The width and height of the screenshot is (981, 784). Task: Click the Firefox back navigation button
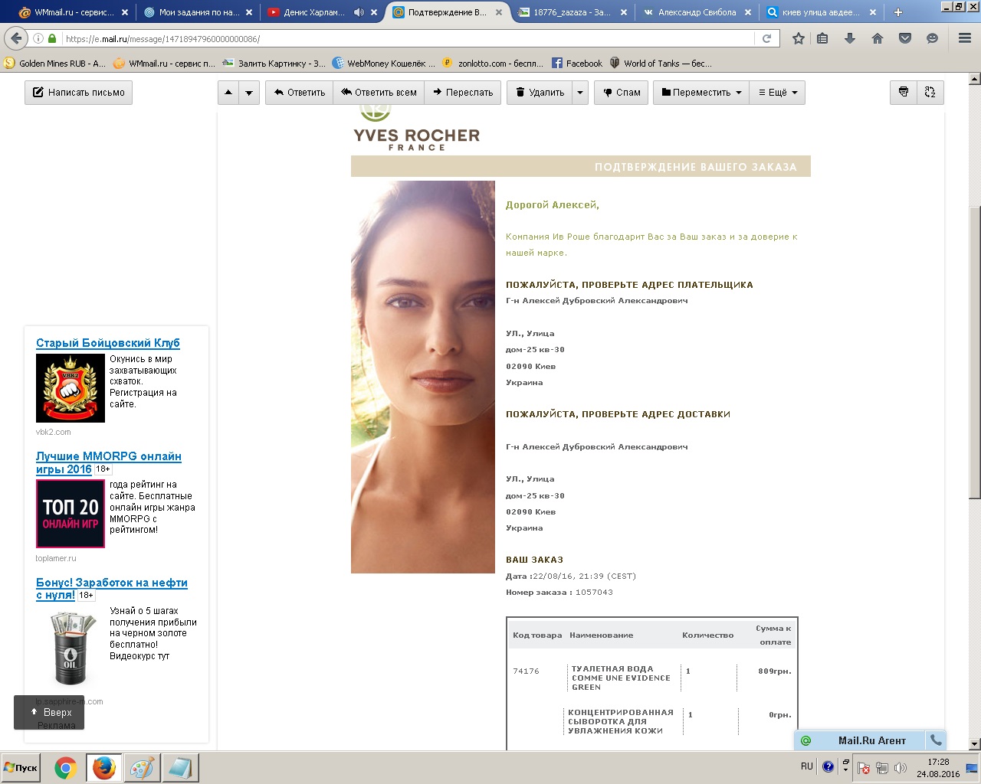16,38
